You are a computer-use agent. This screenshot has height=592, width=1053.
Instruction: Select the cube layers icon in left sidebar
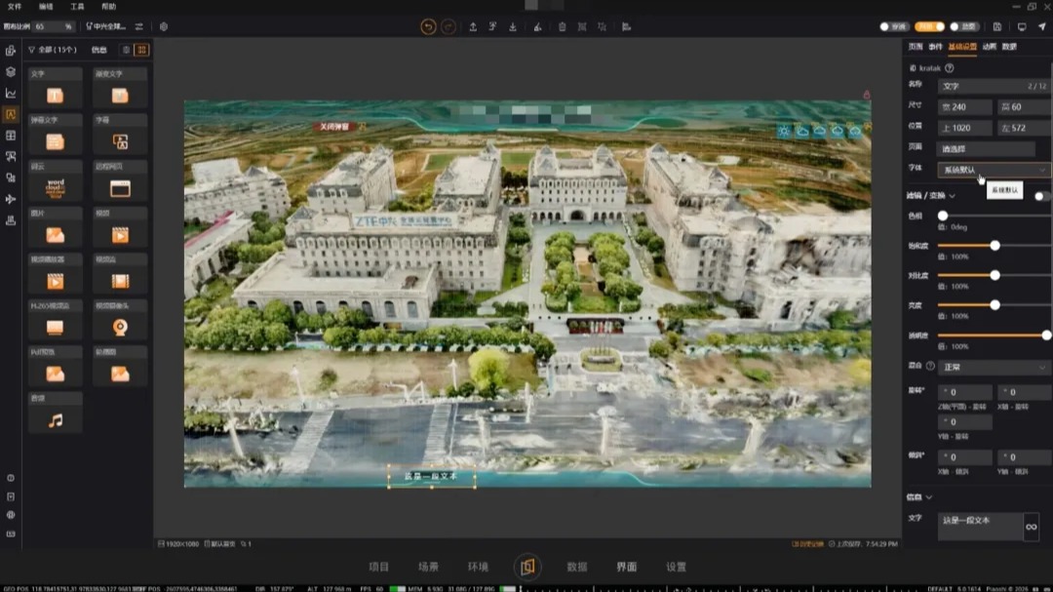11,71
